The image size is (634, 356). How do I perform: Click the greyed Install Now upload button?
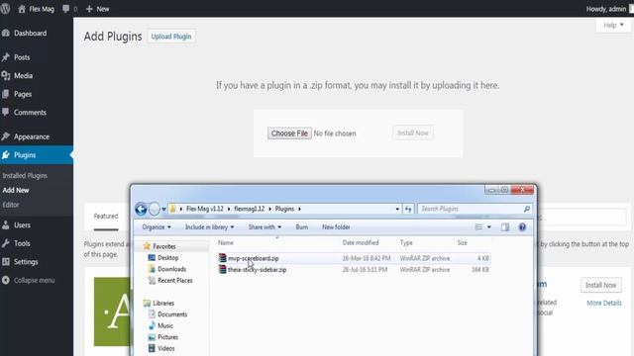[x=413, y=133]
